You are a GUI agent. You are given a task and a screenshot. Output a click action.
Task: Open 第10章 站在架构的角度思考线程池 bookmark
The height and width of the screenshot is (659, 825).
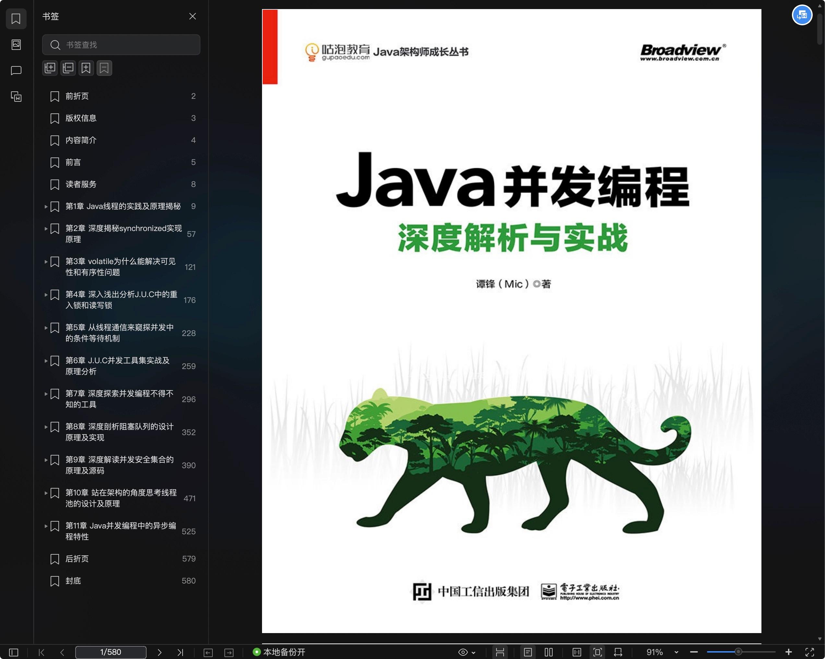click(121, 498)
